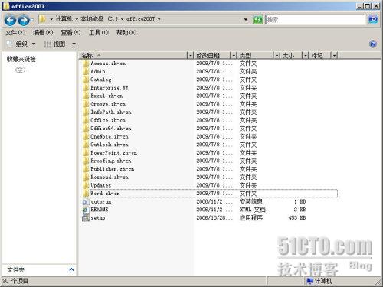The width and height of the screenshot is (383, 287).
Task: Select the Admin folder icon
Action: (x=86, y=71)
